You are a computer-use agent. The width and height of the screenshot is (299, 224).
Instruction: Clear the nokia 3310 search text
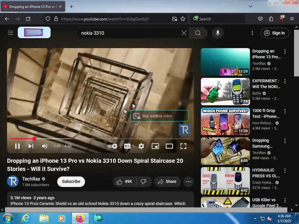tap(184, 33)
